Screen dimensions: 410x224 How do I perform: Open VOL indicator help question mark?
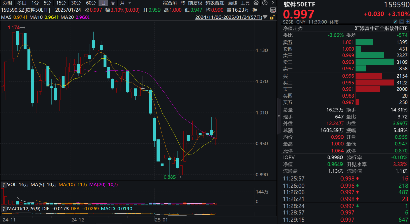pyautogui.click(x=4, y=185)
